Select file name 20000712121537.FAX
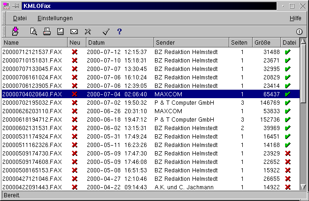The height and width of the screenshot is (201, 309). (x=32, y=52)
